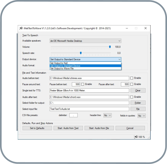Minimize the iNetTextToWave window

[127, 28]
